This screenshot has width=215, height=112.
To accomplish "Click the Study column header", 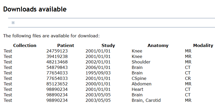I will pyautogui.click(x=108, y=45).
